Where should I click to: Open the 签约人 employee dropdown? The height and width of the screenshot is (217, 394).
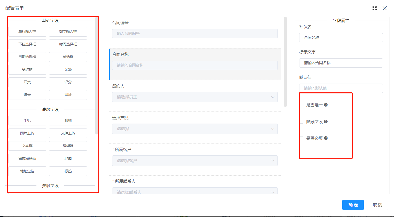pyautogui.click(x=195, y=97)
